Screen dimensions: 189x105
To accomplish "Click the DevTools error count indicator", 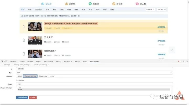I will (179, 61).
